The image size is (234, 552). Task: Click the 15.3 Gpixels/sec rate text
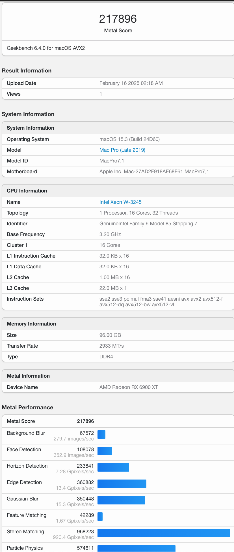click(x=75, y=504)
